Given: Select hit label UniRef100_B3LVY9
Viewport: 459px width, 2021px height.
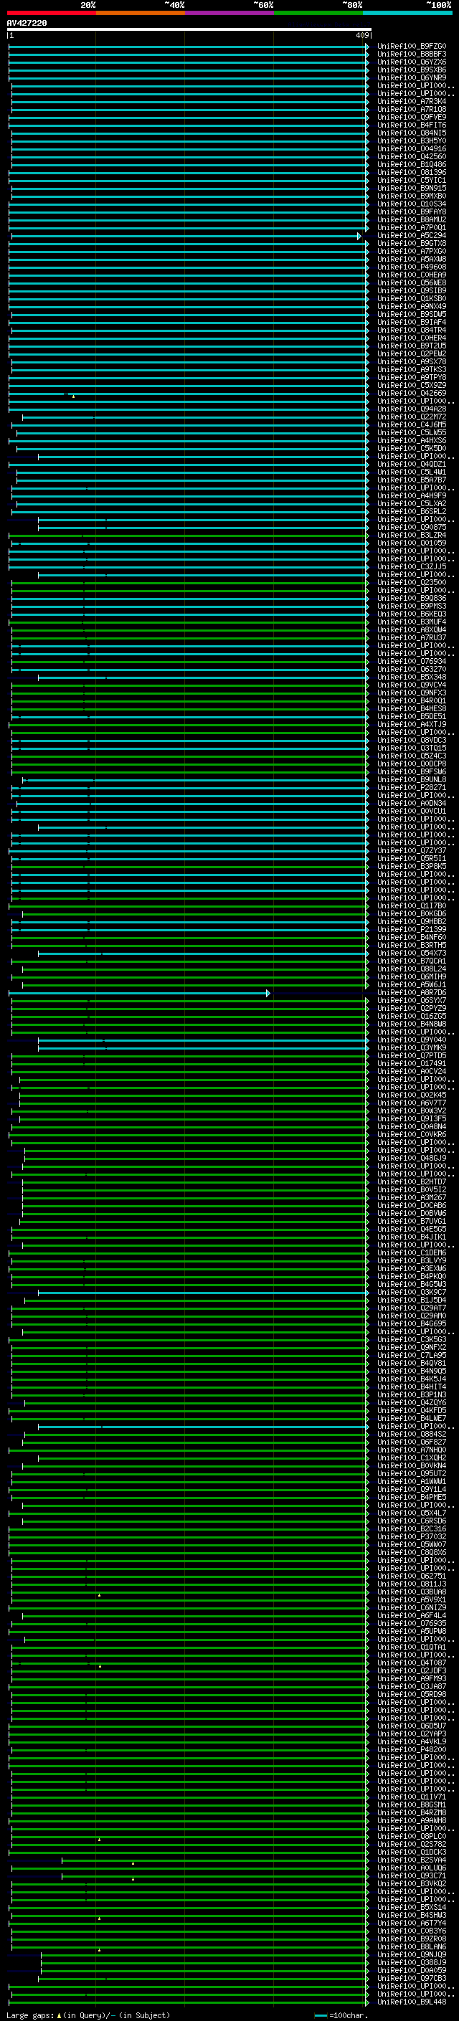Looking at the screenshot, I should [x=412, y=1261].
